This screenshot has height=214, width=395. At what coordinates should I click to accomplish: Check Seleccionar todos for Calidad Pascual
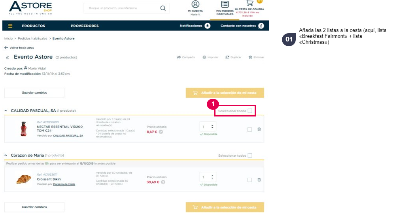(250, 111)
